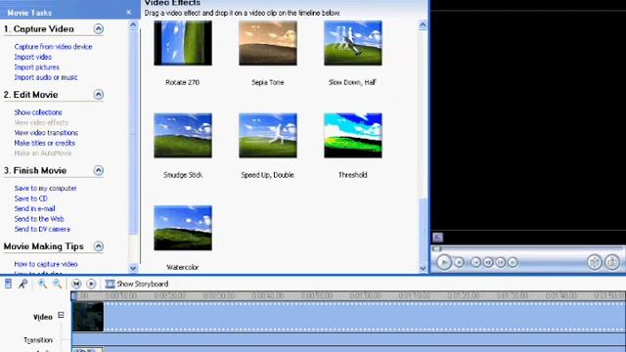Click Import audio or music link
The image size is (626, 352).
click(46, 77)
